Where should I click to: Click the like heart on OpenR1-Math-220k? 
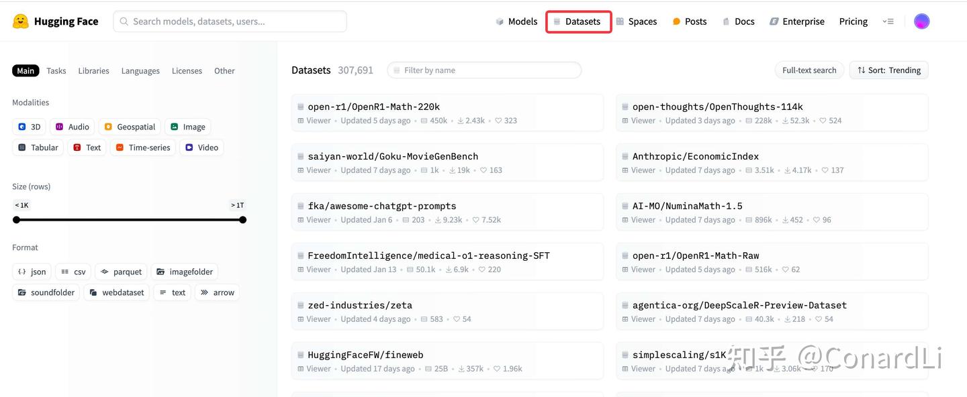tap(498, 121)
